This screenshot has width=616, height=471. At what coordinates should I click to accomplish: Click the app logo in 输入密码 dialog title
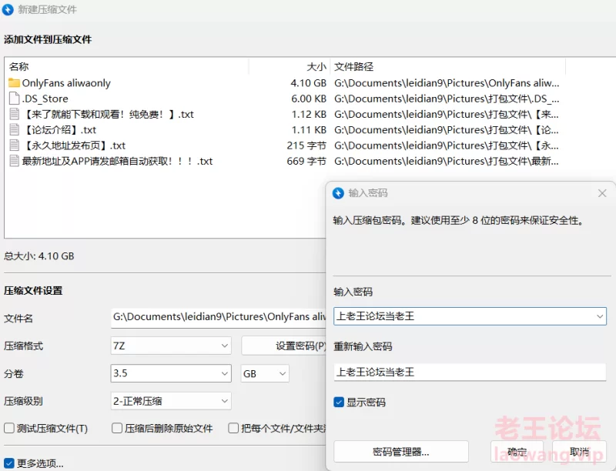tap(338, 193)
